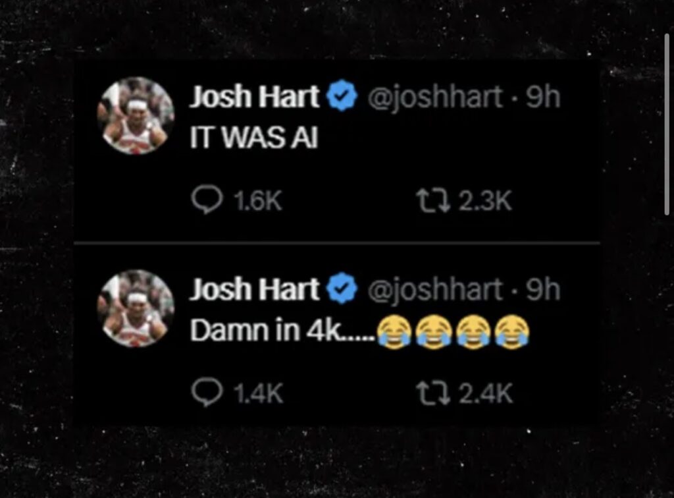Open Josh Hart's avatar on the first tweet
The width and height of the screenshot is (674, 498).
point(136,116)
